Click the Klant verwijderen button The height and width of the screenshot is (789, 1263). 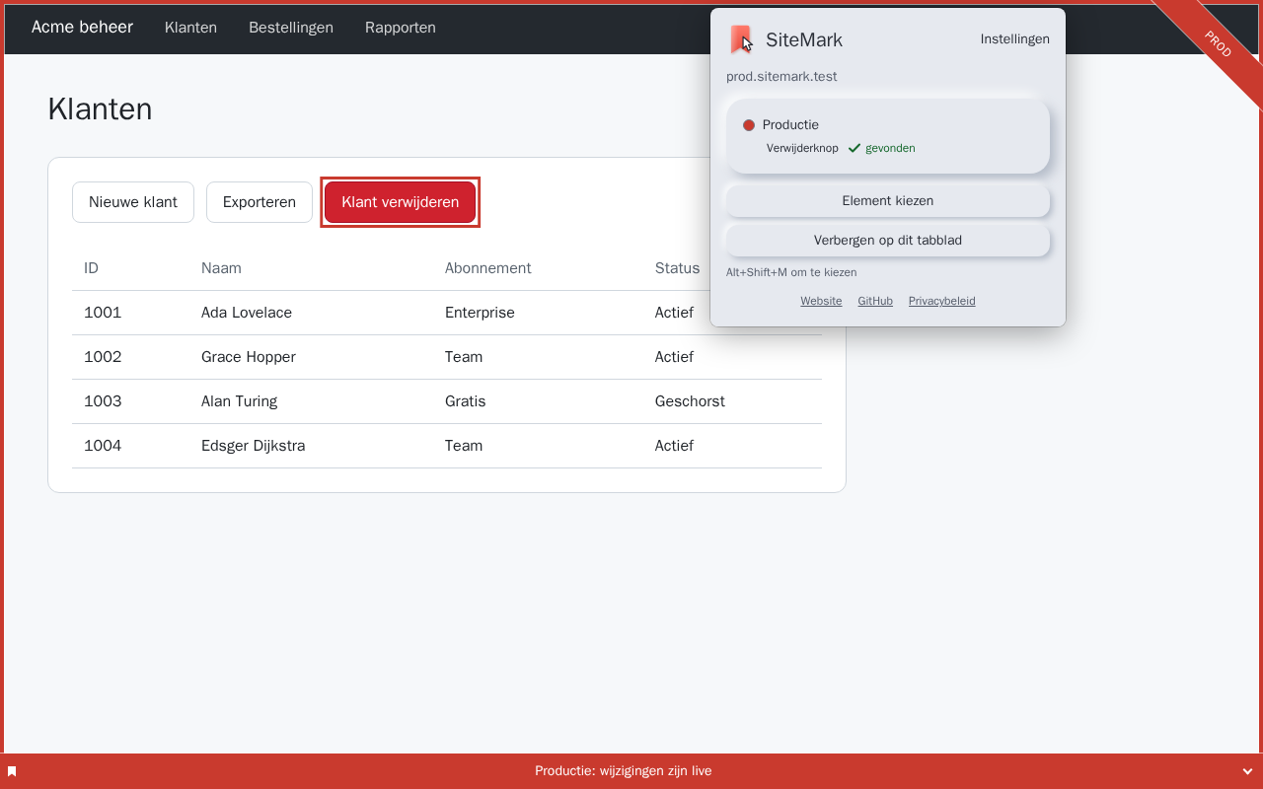(x=401, y=202)
